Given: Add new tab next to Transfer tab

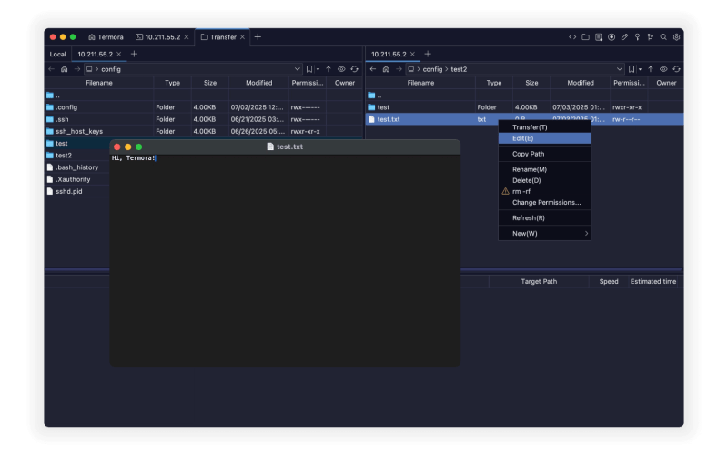Looking at the screenshot, I should pos(258,37).
